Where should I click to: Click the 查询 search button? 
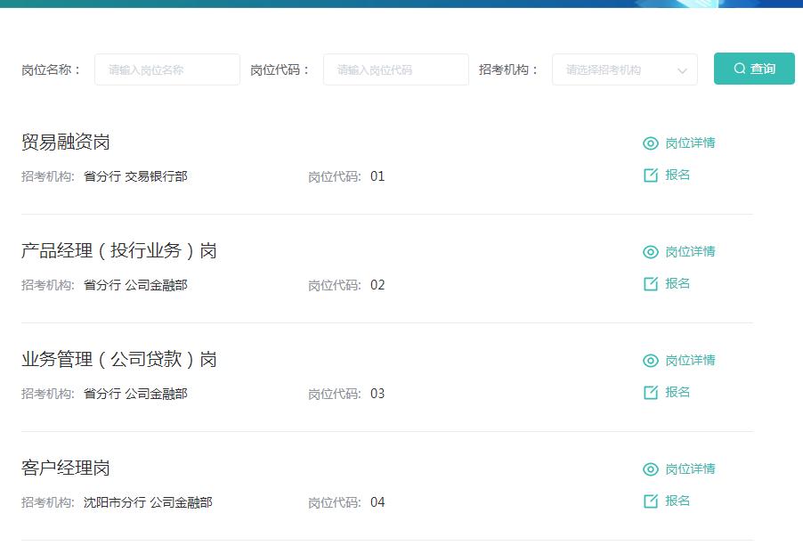pos(754,68)
